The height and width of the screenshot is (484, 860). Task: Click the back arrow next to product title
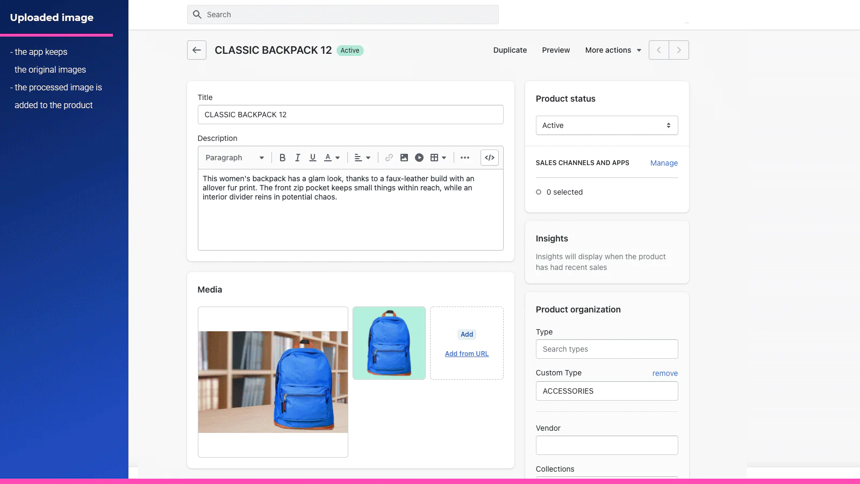(197, 50)
